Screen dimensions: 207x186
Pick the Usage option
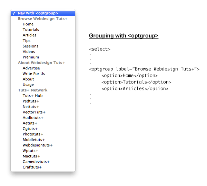[x=43, y=85]
